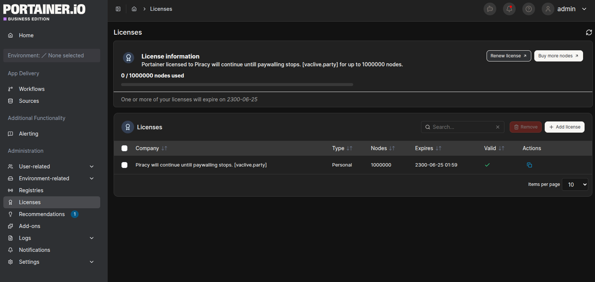Click the Piracy company name cell
The width and height of the screenshot is (595, 282).
(201, 165)
